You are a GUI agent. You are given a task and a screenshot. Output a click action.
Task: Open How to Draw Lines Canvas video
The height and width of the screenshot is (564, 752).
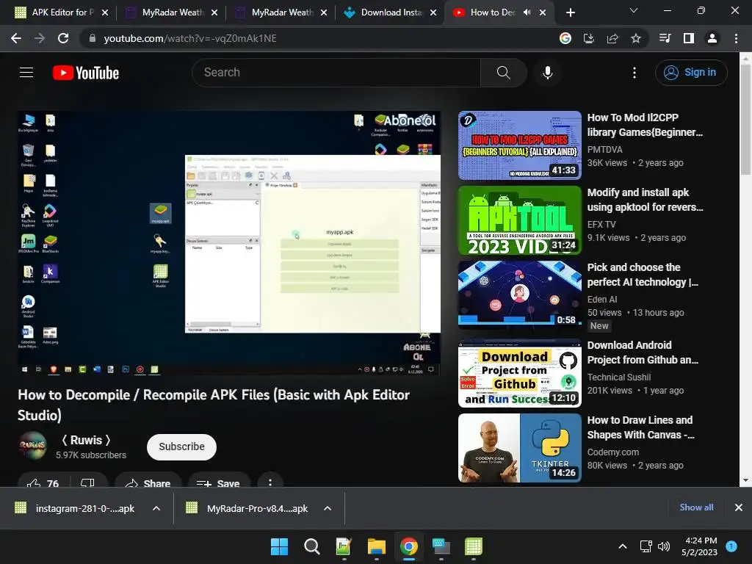520,448
